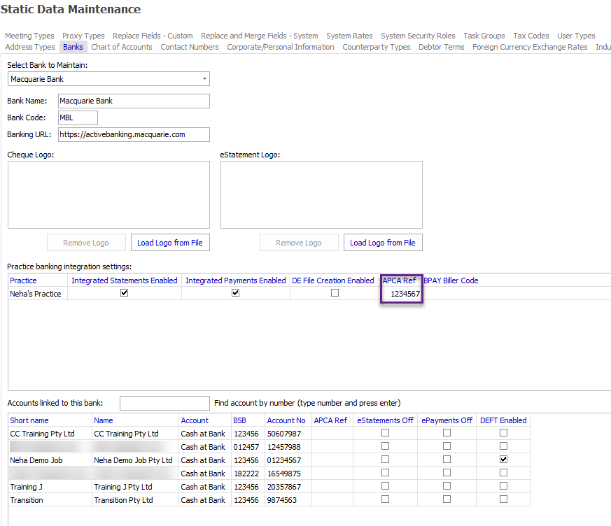The width and height of the screenshot is (611, 526).
Task: Click the Bank Code field containing MBL
Action: click(x=77, y=118)
